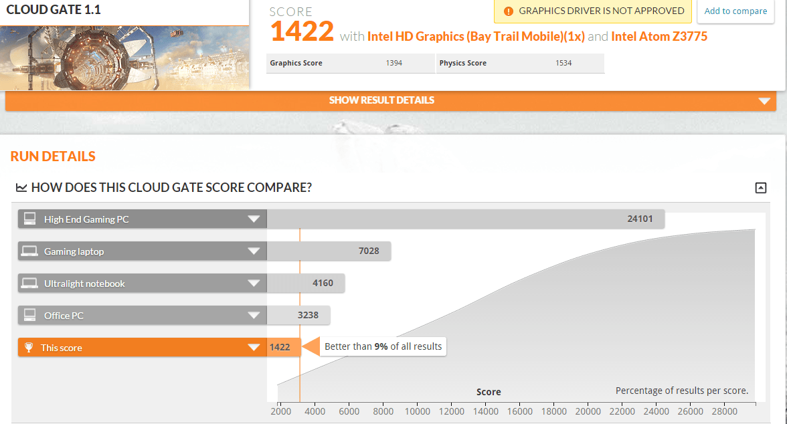The height and width of the screenshot is (424, 787).
Task: Expand the Gaming laptop row
Action: point(254,251)
